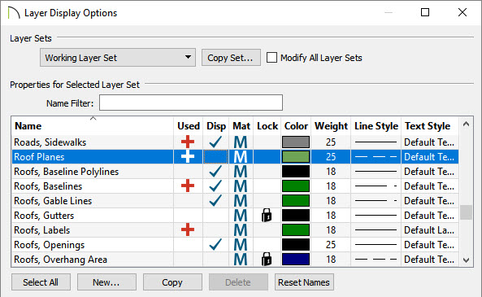The image size is (482, 297).
Task: Click the Mat M icon for Roofs, Baseline Polylines
Action: click(241, 172)
